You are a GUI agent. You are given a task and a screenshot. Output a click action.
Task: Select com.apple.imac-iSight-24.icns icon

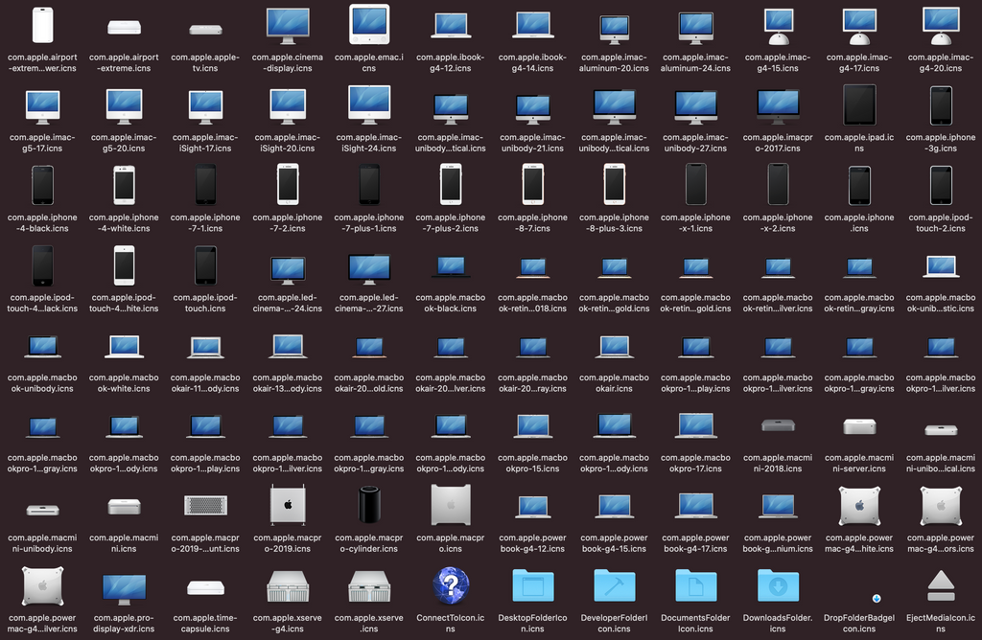tap(369, 104)
